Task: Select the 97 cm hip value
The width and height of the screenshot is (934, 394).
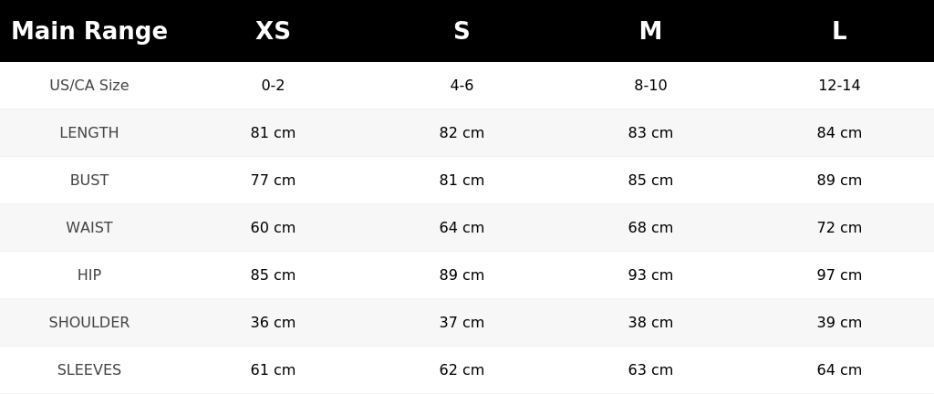Action: pos(839,275)
